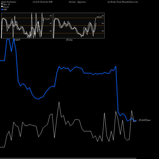The image size is (159, 159).
Task: Click the Fast K legend swatch
Action: click(2, 7)
